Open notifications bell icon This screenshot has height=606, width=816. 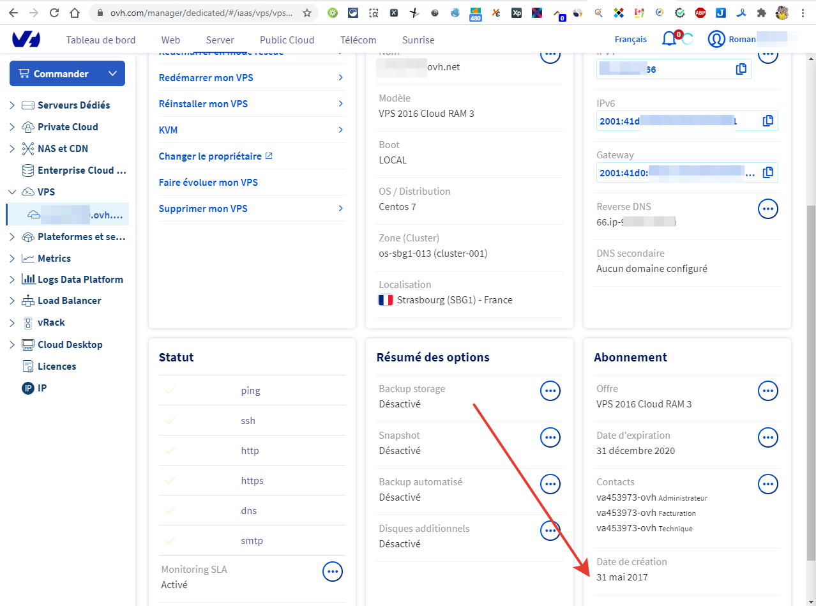(669, 39)
